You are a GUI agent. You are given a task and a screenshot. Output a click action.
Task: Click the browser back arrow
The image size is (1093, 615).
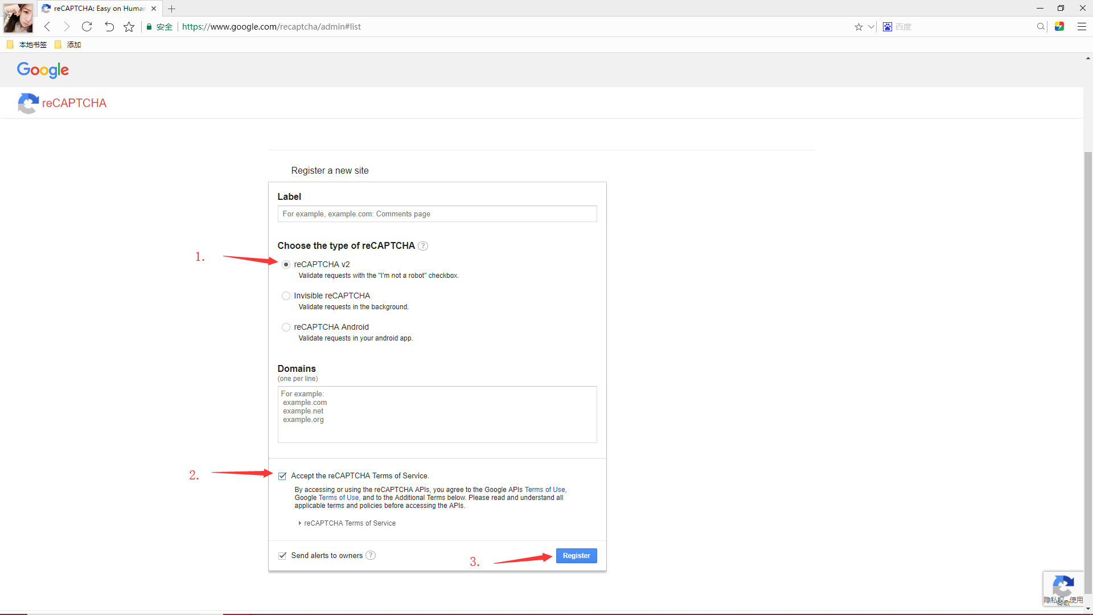pyautogui.click(x=47, y=27)
